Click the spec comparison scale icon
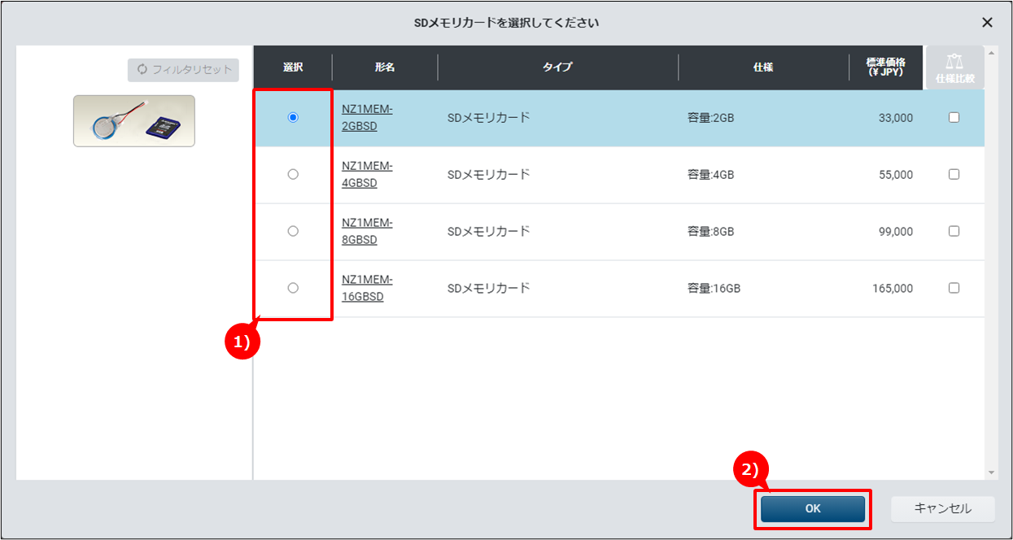The image size is (1013, 540). click(x=954, y=62)
